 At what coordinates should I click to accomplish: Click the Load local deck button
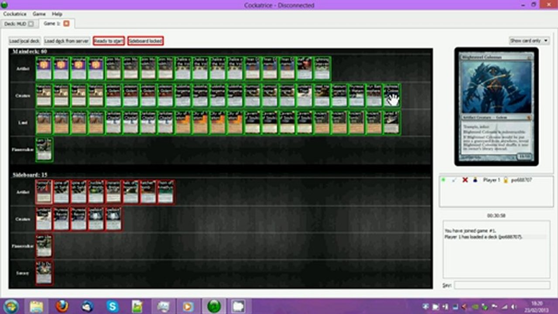coord(24,41)
